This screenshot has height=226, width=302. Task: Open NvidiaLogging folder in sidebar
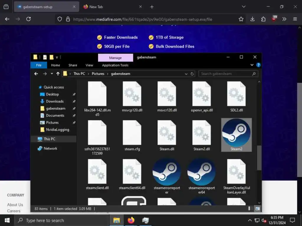pyautogui.click(x=58, y=130)
